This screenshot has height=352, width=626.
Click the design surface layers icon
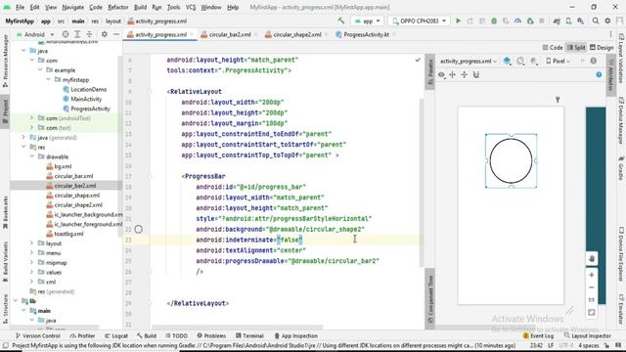pos(507,61)
